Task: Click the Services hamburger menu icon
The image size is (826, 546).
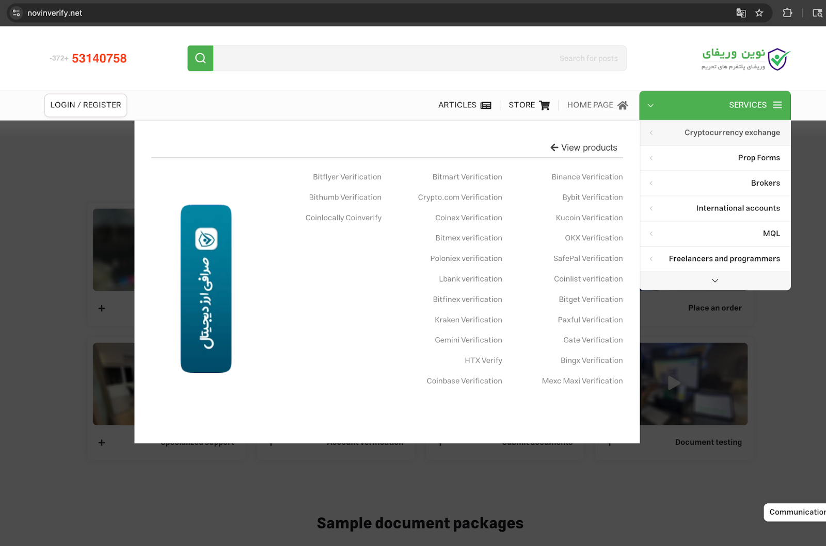Action: tap(777, 105)
